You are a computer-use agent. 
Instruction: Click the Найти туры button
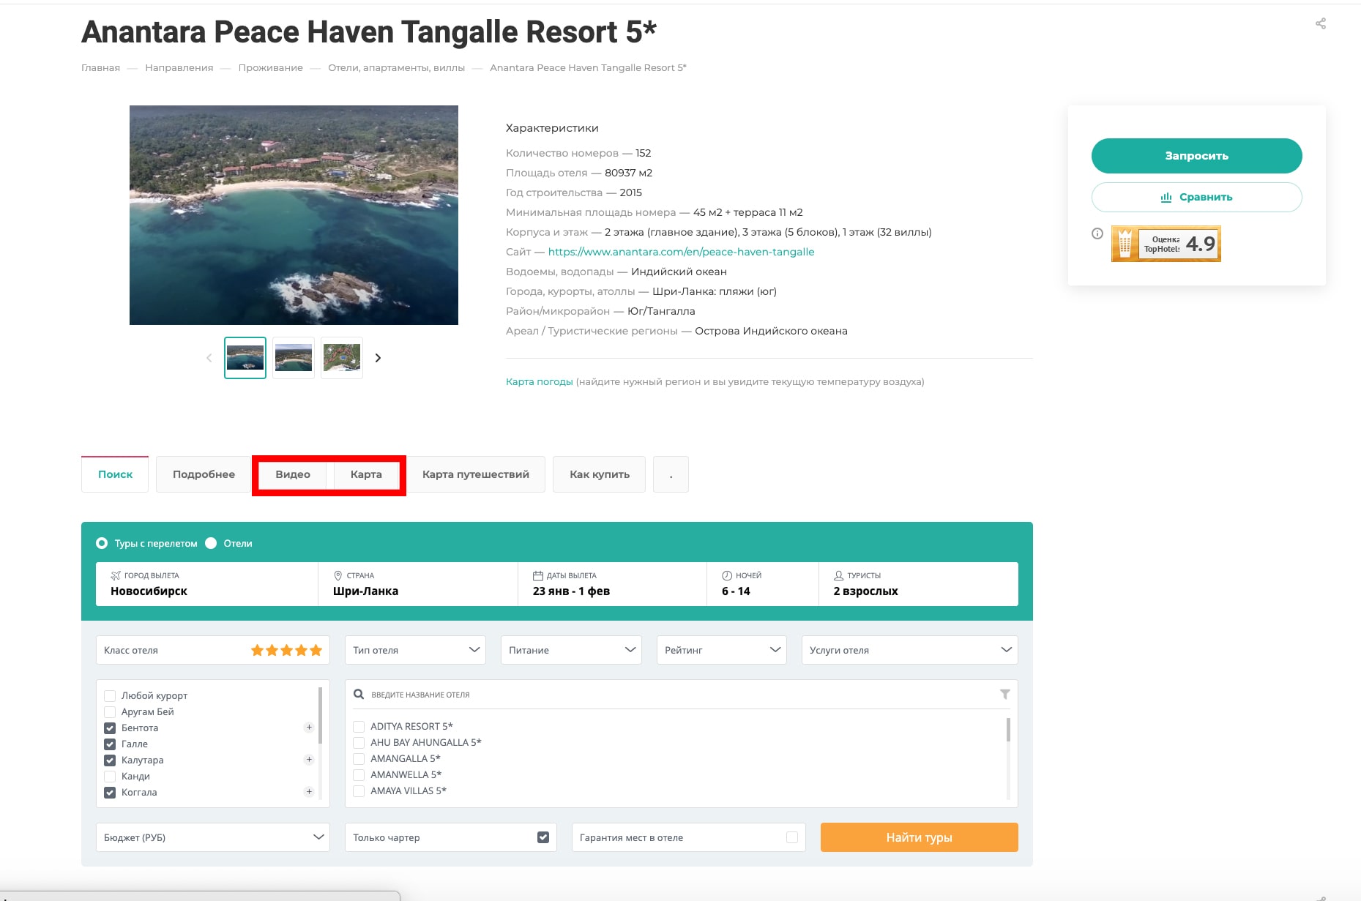coord(920,837)
